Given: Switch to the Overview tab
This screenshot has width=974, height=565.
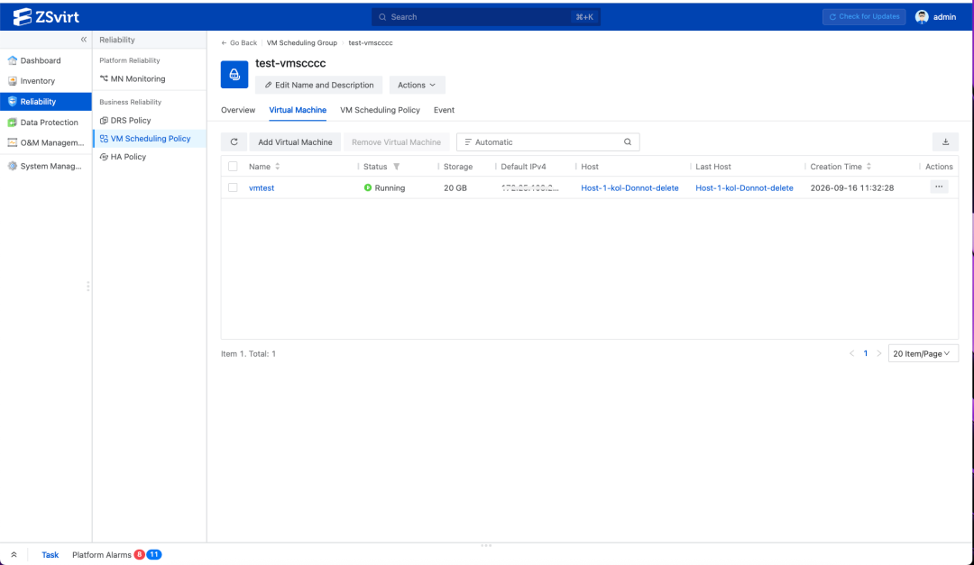Looking at the screenshot, I should 238,110.
